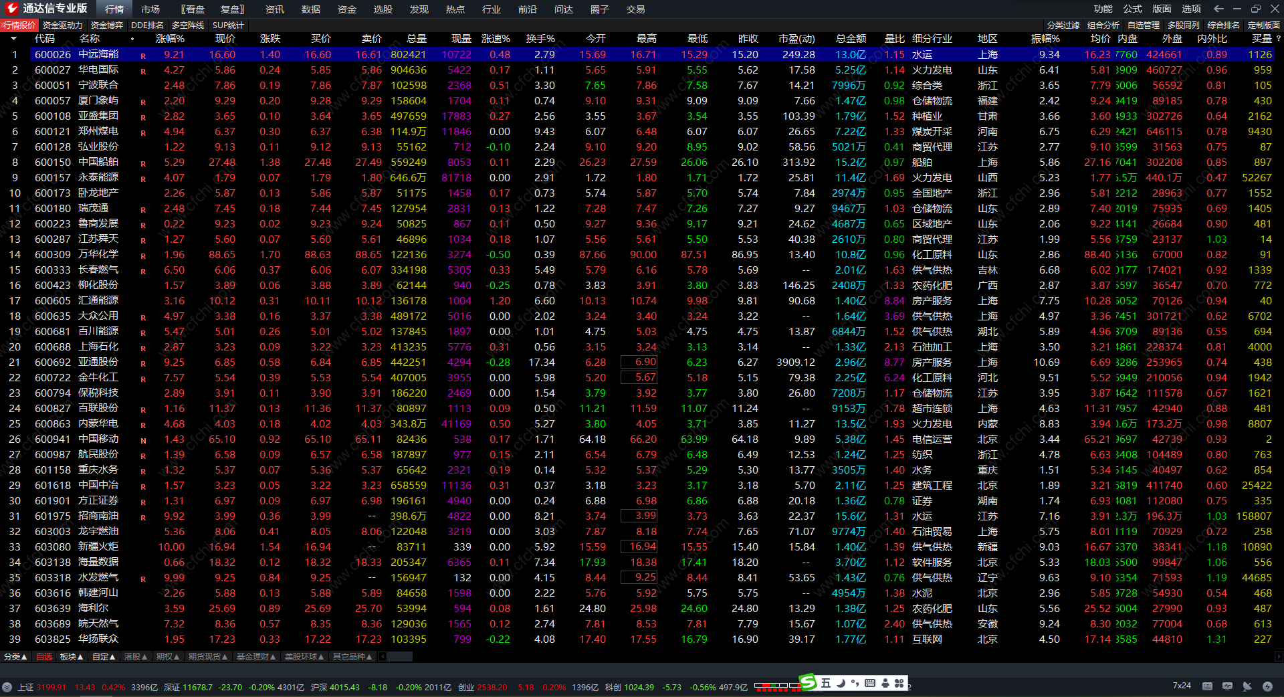Click the 7x24 news label
Screen dimensions: 1284x697
pyautogui.click(x=1182, y=686)
